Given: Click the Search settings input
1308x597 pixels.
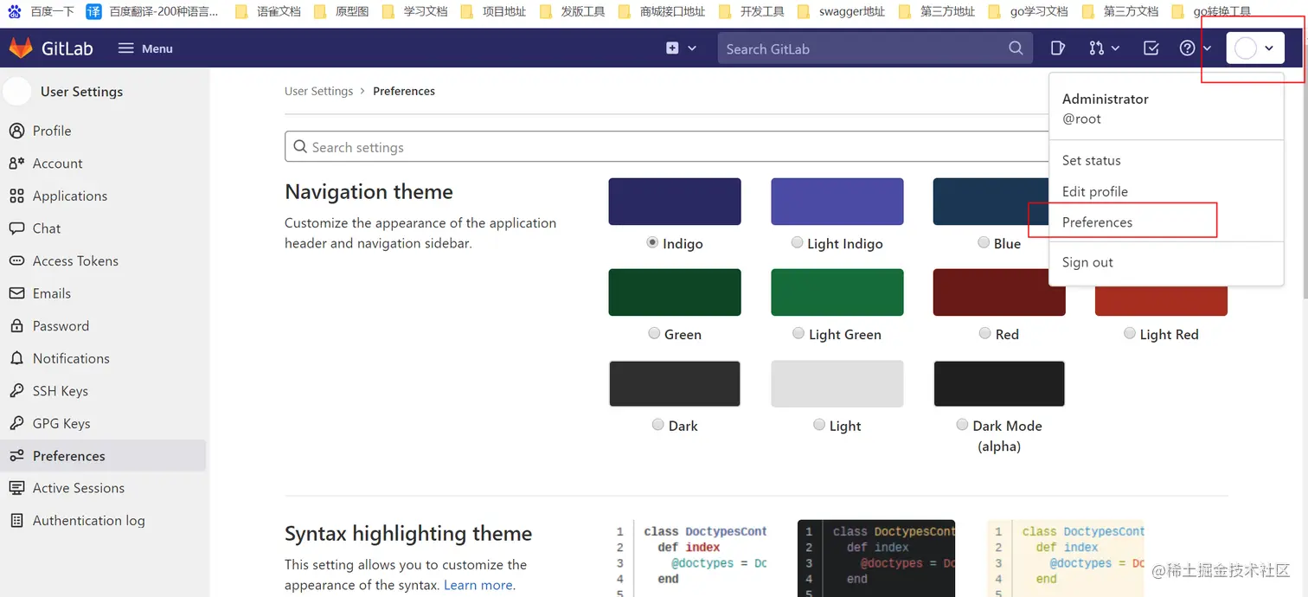Looking at the screenshot, I should click(x=666, y=147).
